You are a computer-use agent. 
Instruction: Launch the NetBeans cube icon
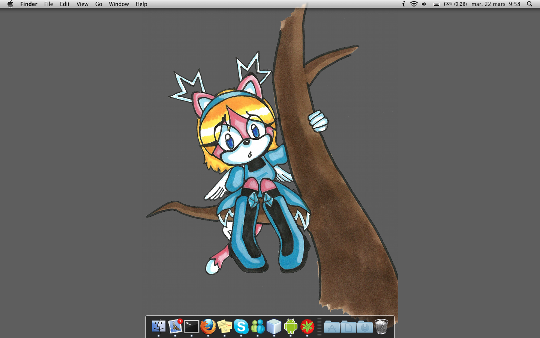pos(274,326)
